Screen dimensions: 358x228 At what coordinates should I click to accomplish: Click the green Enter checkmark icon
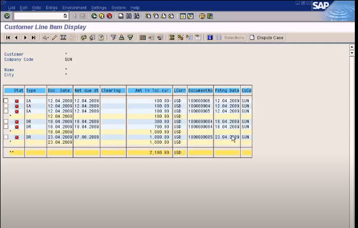[x=7, y=16]
